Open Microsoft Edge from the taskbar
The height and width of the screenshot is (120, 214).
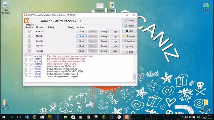point(58,117)
